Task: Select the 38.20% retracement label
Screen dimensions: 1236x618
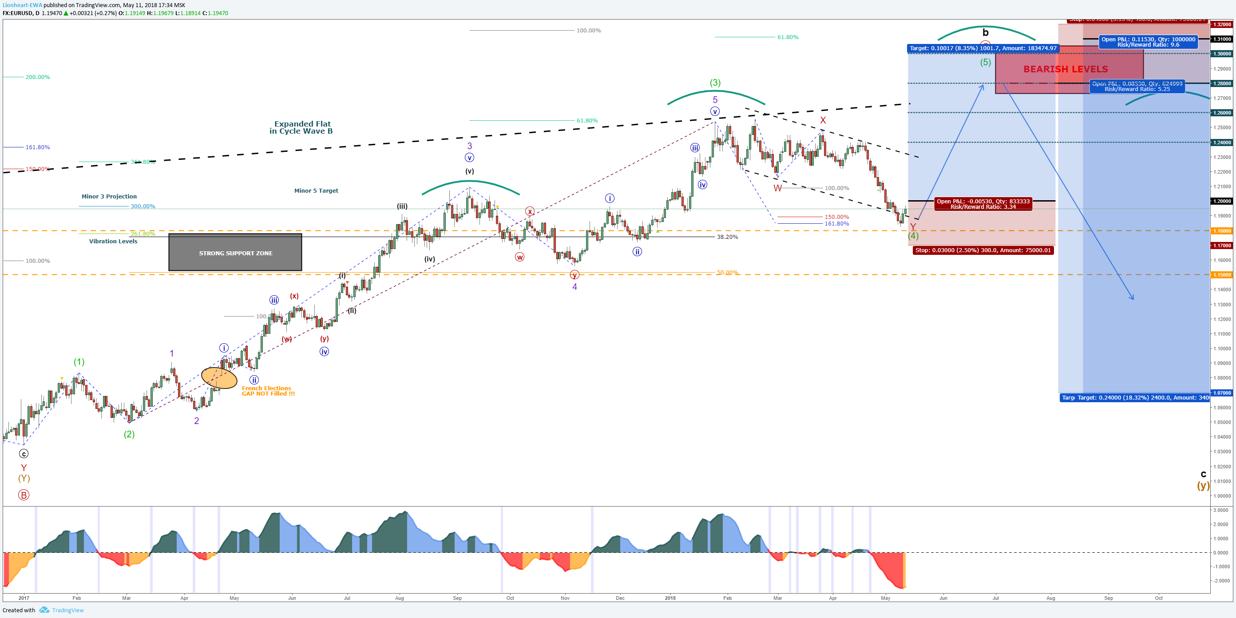Action: point(727,237)
